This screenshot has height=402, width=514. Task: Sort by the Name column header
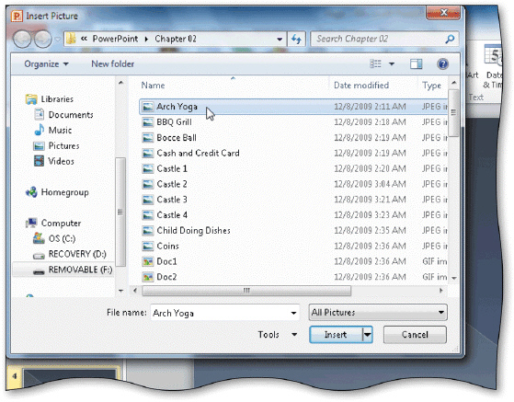[x=153, y=86]
